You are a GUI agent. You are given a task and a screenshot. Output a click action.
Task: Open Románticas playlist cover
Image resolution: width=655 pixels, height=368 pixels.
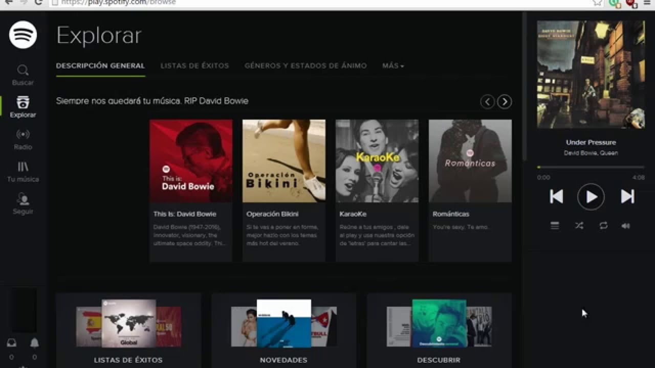pyautogui.click(x=470, y=161)
